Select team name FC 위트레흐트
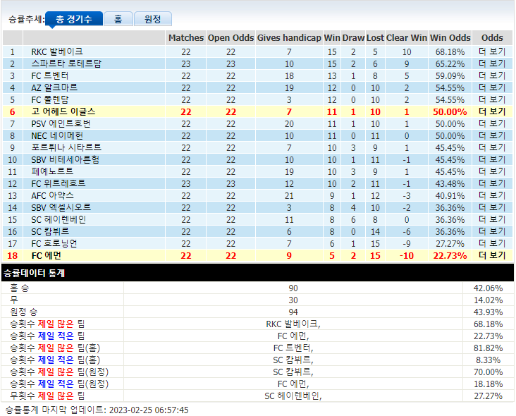 pyautogui.click(x=59, y=183)
